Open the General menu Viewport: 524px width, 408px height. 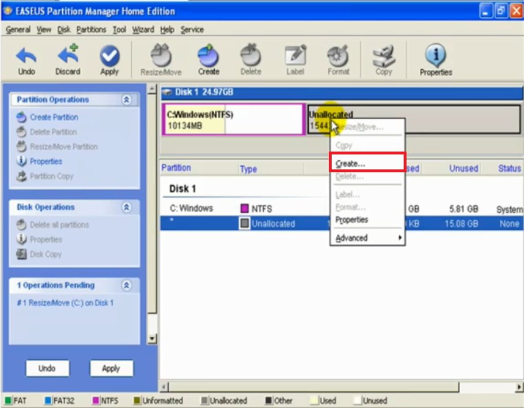tap(18, 30)
